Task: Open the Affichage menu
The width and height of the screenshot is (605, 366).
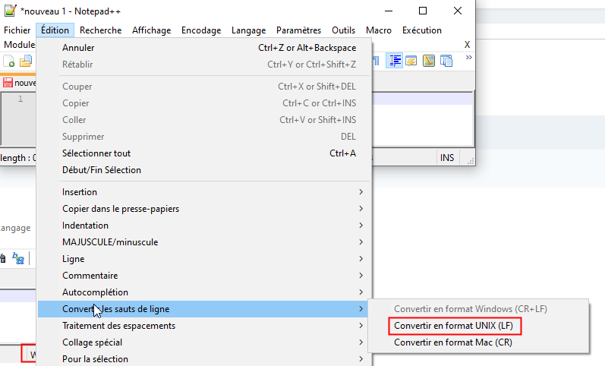Action: click(x=151, y=30)
